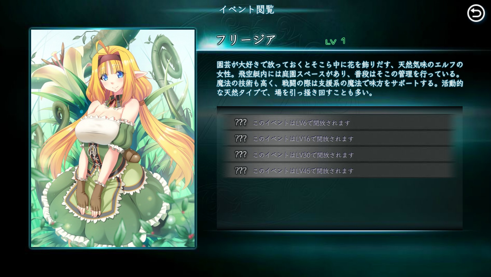Viewport: 491px width, 277px height.
Task: Select the locked event unlocking at LV6
Action: point(339,122)
